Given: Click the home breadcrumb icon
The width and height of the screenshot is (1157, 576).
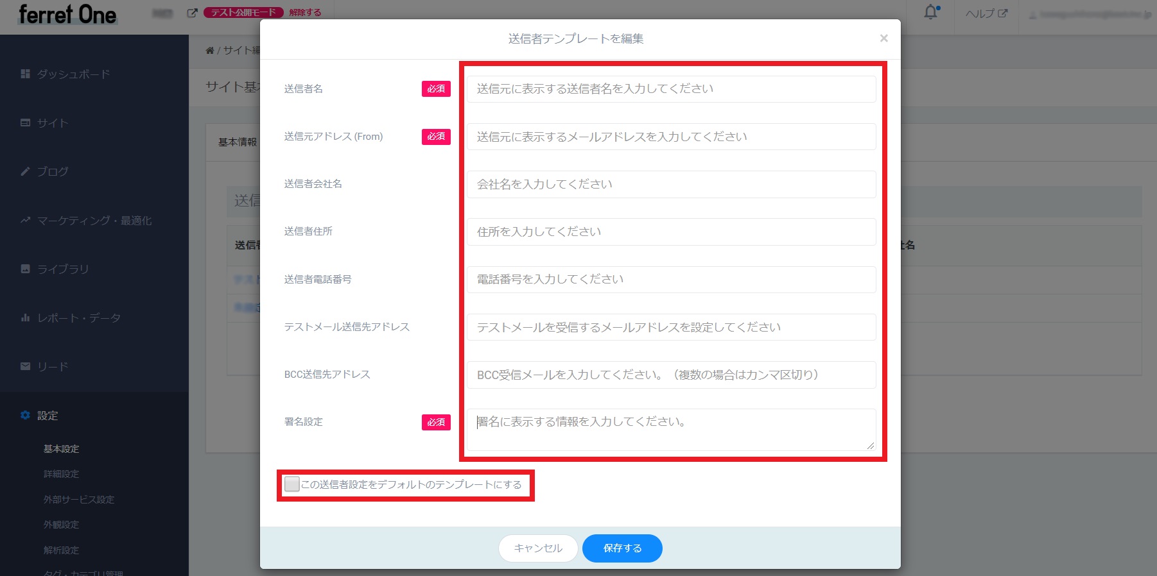Looking at the screenshot, I should point(210,51).
